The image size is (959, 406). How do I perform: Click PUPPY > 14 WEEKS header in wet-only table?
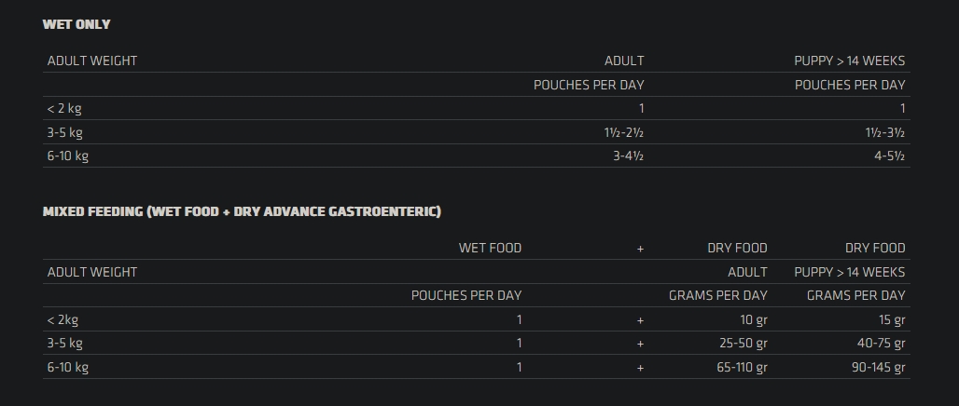849,61
